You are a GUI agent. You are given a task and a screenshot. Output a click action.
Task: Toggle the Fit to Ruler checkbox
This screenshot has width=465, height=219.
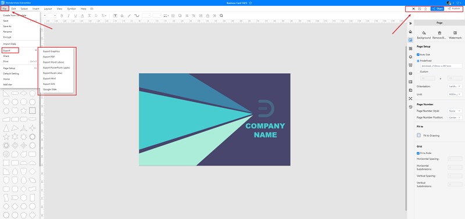[418, 153]
